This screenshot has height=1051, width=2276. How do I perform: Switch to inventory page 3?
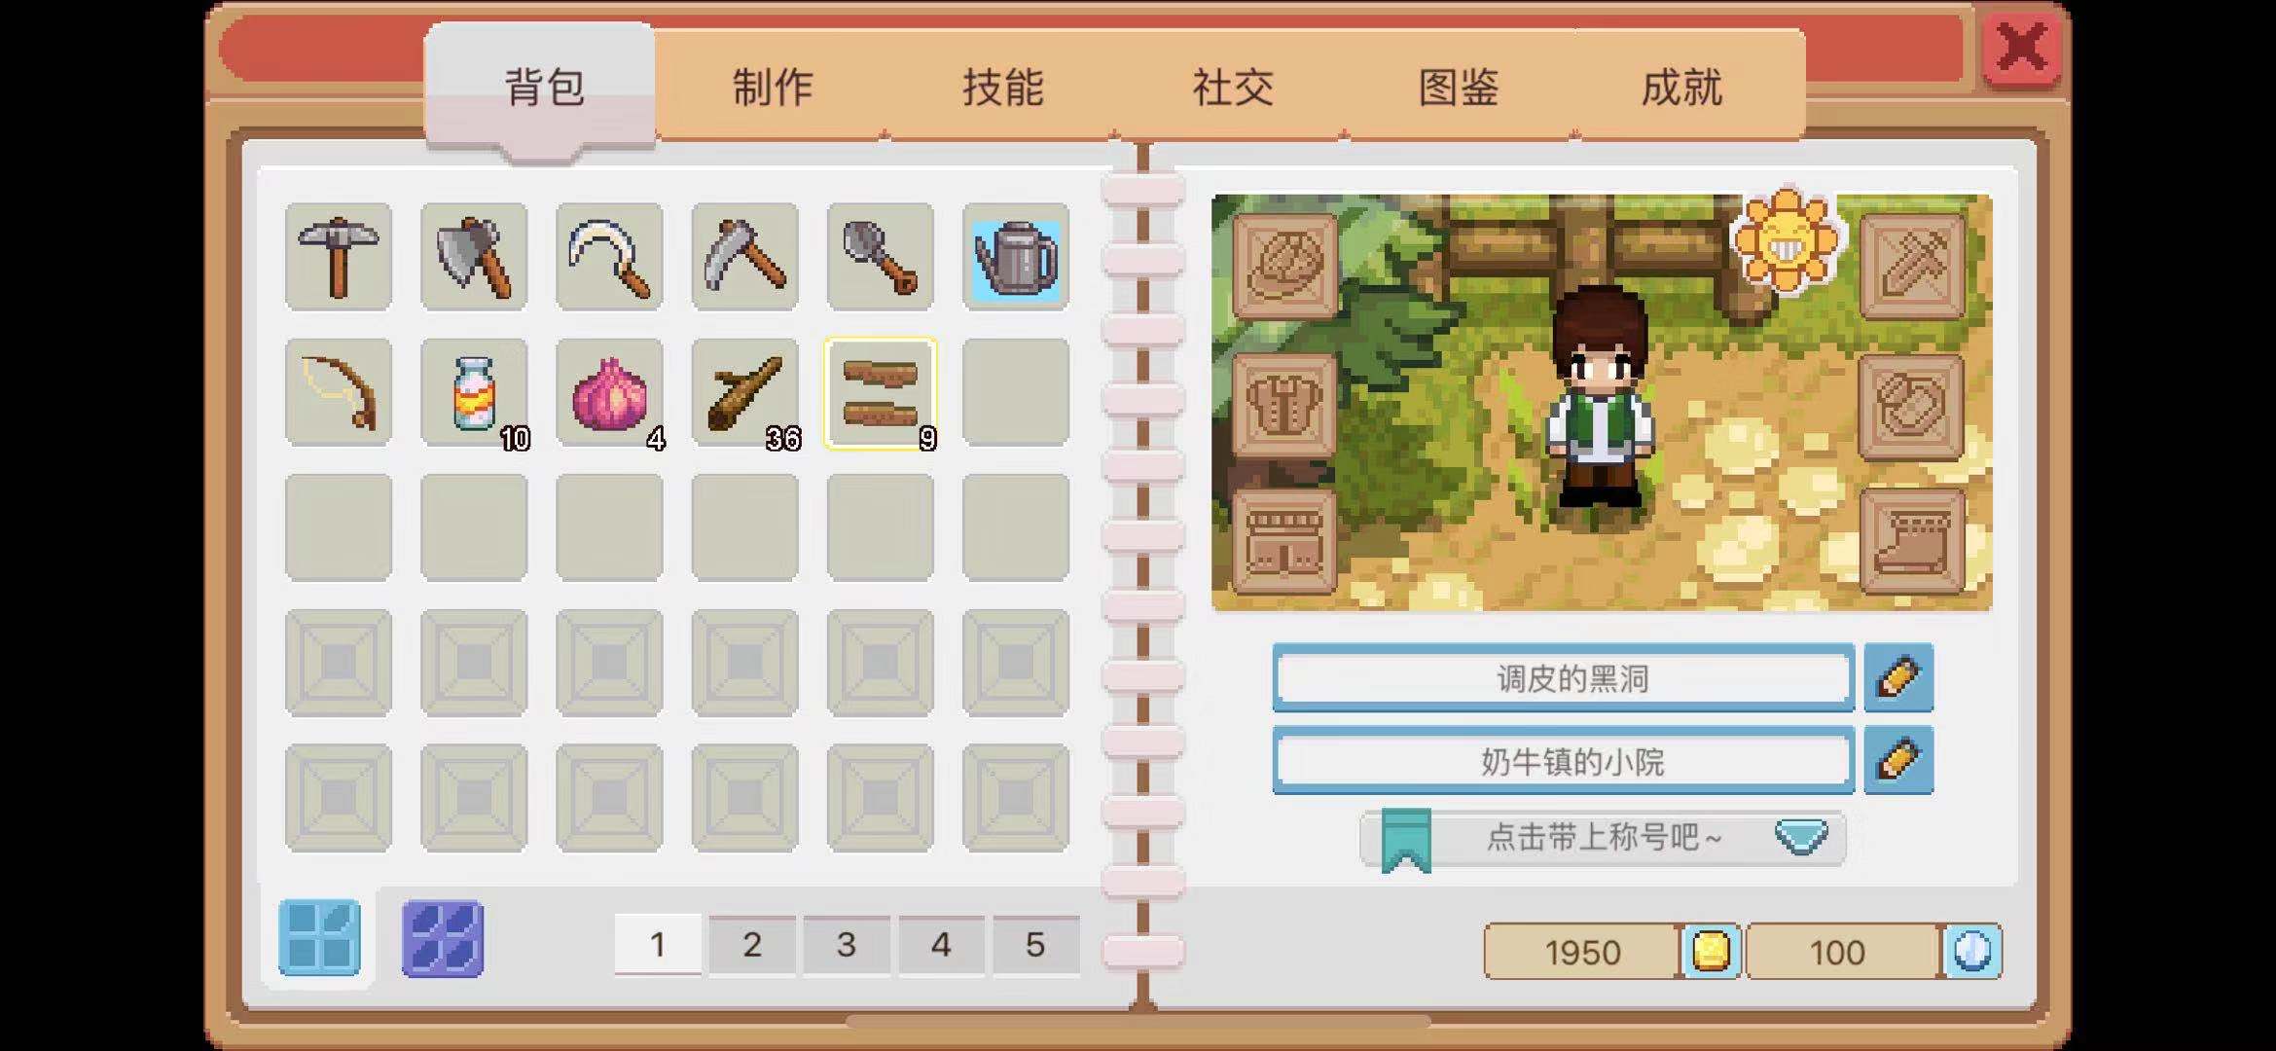(x=846, y=944)
